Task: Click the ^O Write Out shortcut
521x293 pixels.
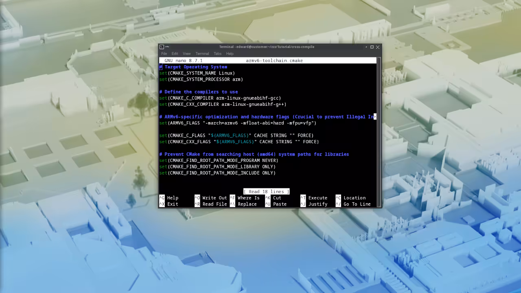Action: point(211,198)
